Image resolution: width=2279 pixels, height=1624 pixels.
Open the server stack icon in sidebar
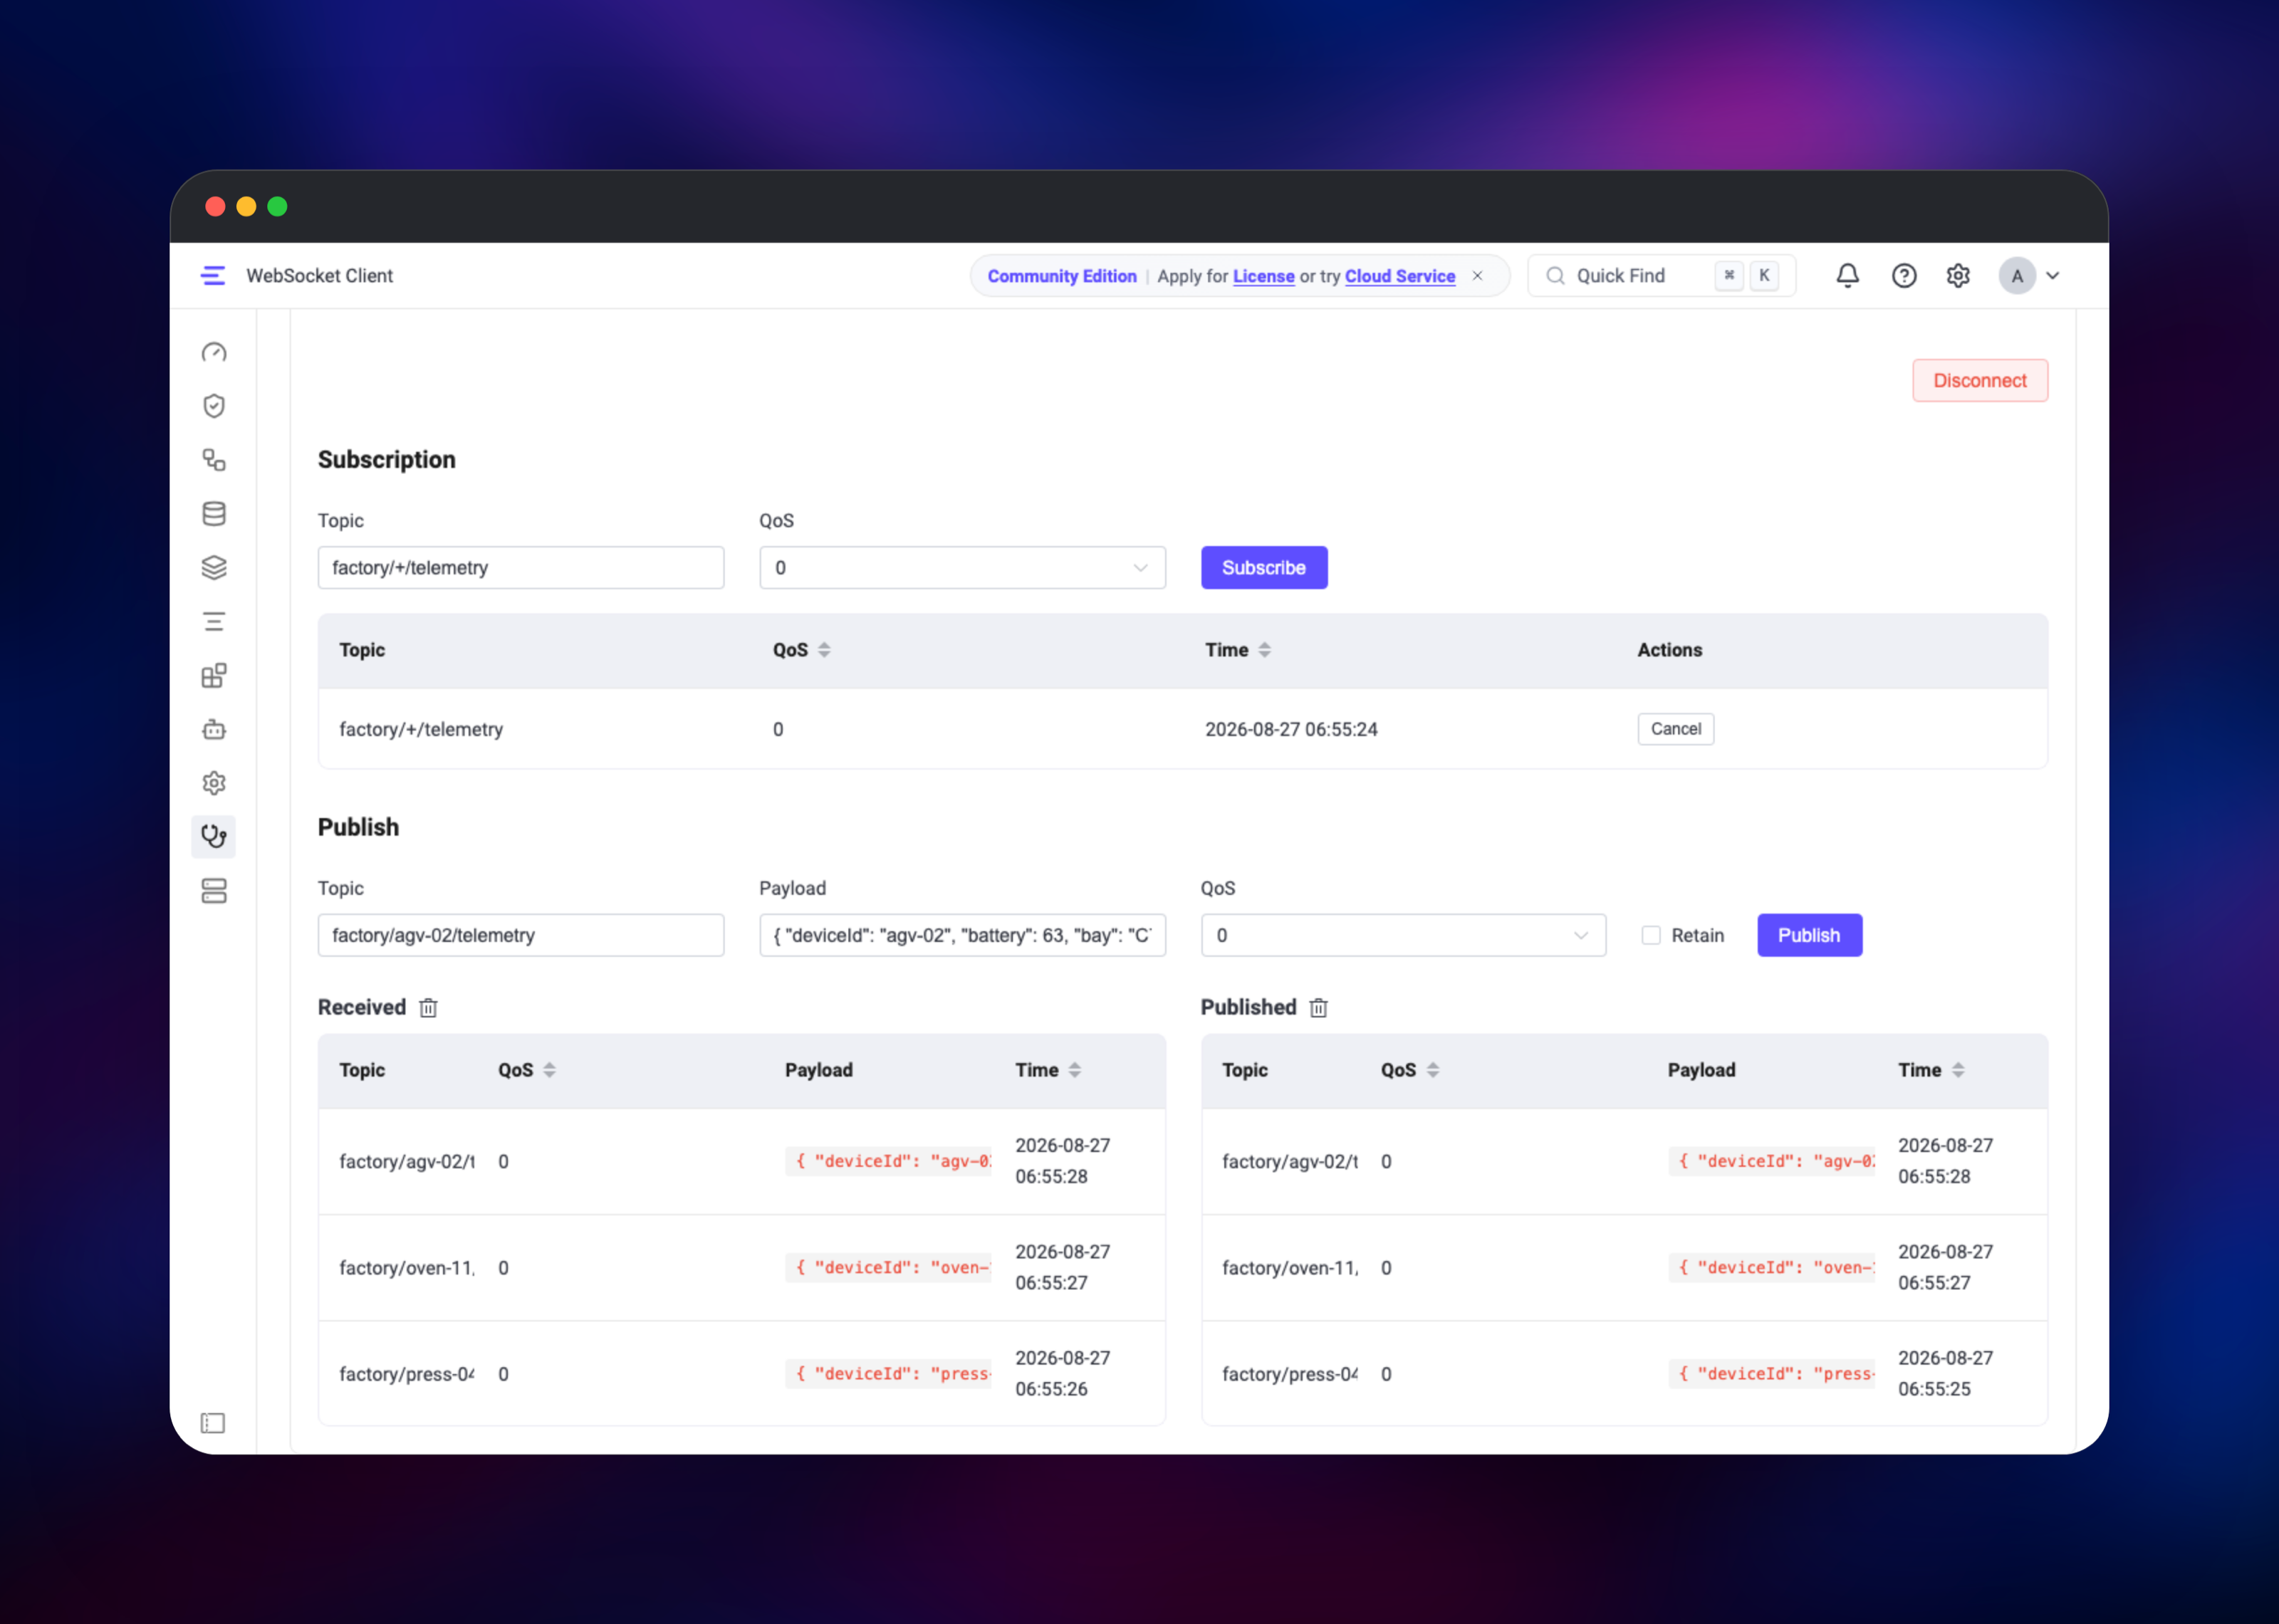click(x=214, y=891)
